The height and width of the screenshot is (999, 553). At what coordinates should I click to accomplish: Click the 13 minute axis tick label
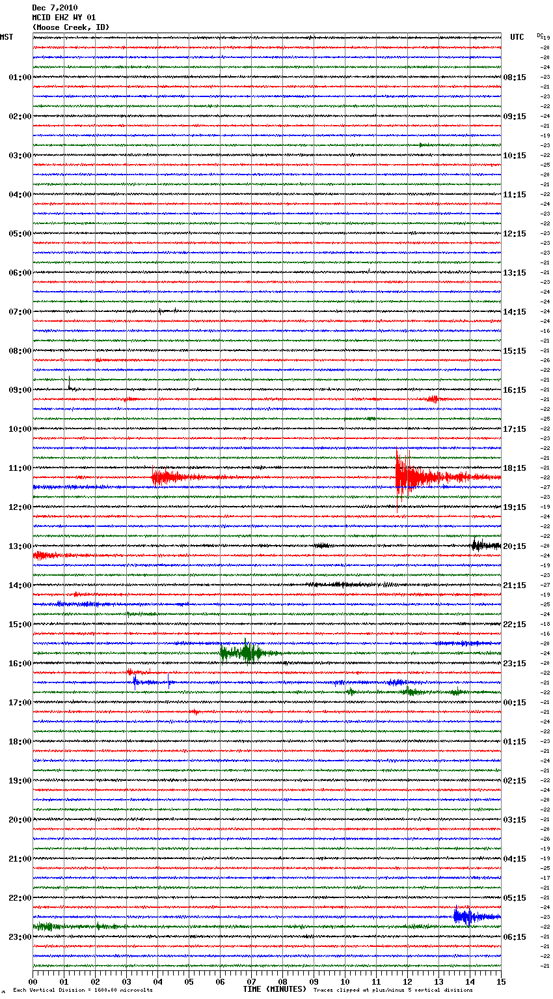tap(439, 981)
